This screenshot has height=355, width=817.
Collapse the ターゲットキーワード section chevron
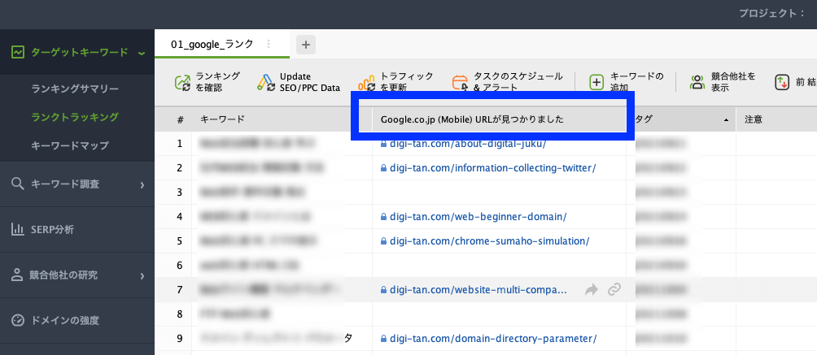(142, 53)
